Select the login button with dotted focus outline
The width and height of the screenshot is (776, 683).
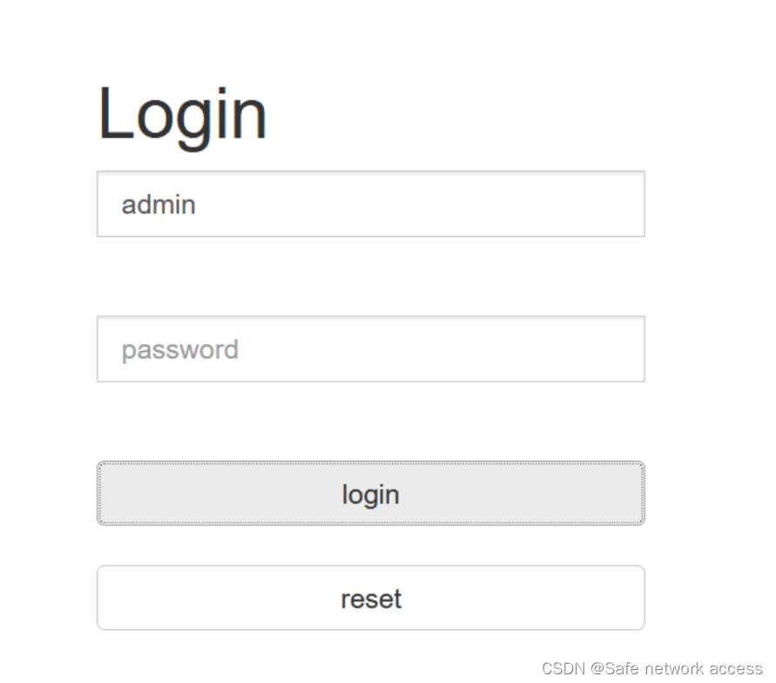click(370, 493)
